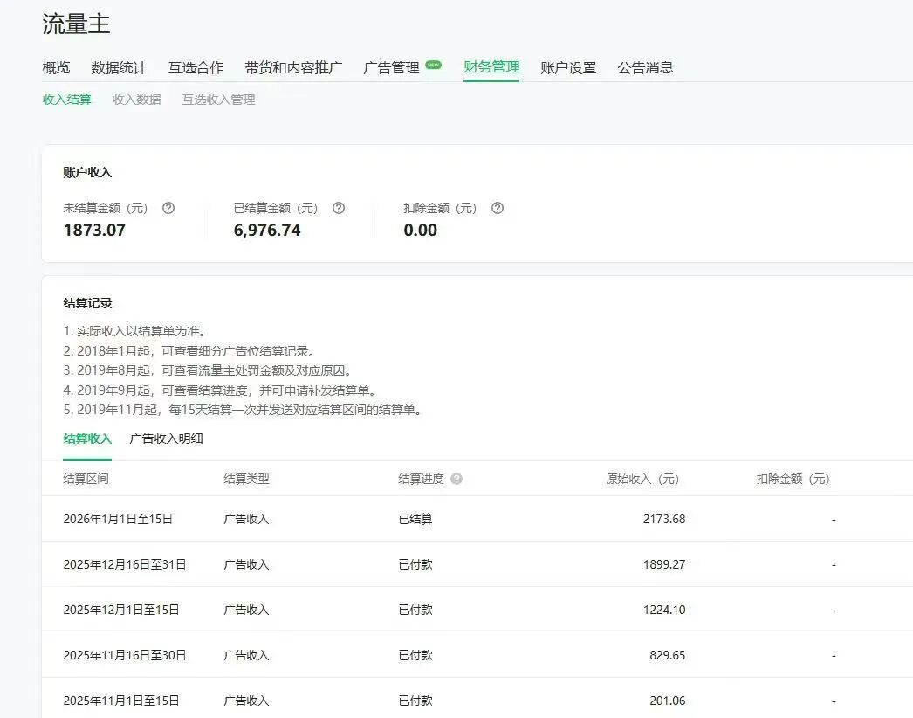Open help icon beside 已结算金额

tap(339, 208)
